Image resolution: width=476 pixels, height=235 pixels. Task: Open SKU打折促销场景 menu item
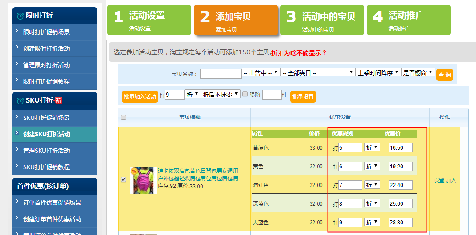point(55,118)
